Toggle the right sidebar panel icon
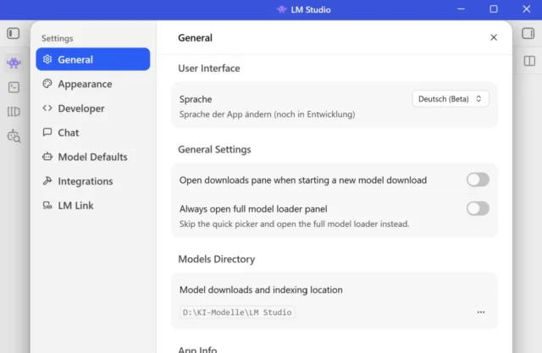This screenshot has width=542, height=353. pos(528,34)
